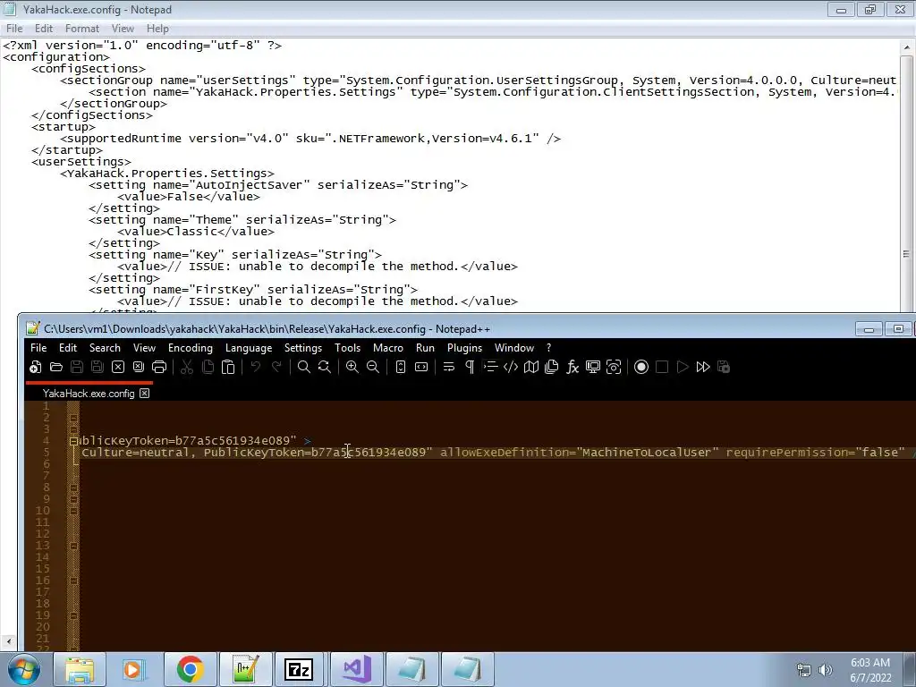Click the Copy toolbar icon
This screenshot has height=687, width=916.
208,367
